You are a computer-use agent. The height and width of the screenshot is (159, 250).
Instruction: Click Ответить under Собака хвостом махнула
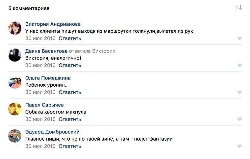(70, 119)
